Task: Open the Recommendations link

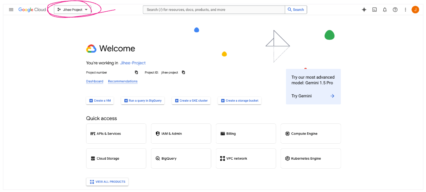Action: click(x=123, y=81)
